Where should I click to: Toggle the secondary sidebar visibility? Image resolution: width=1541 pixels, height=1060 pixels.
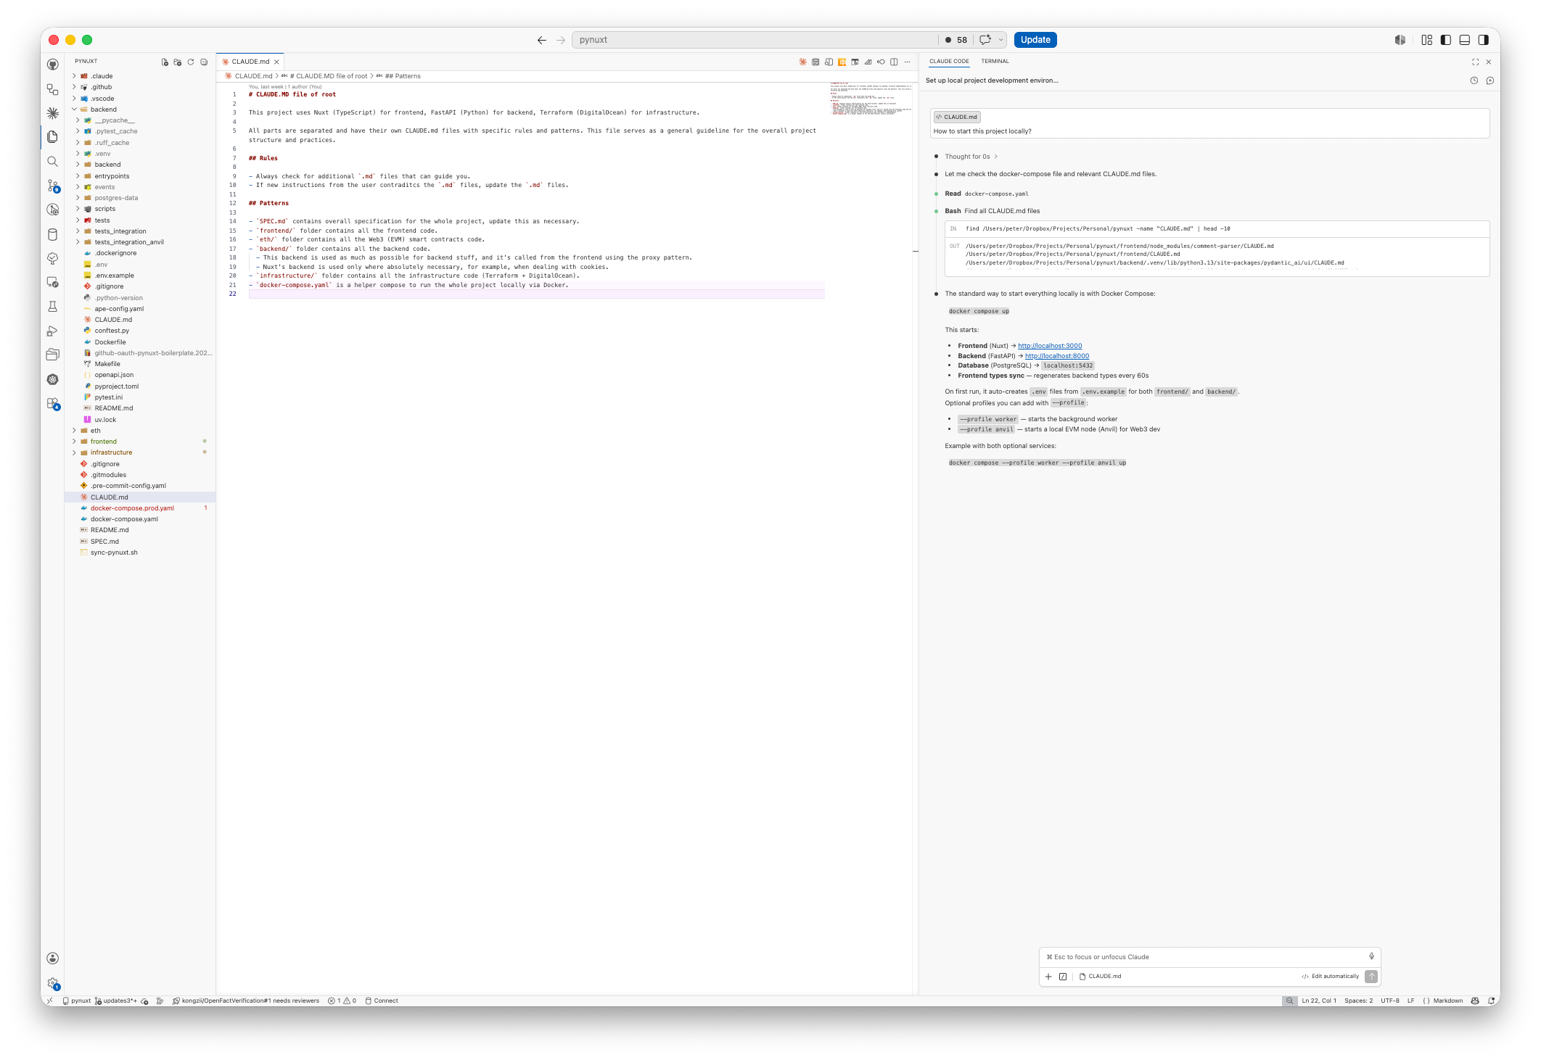pos(1483,40)
